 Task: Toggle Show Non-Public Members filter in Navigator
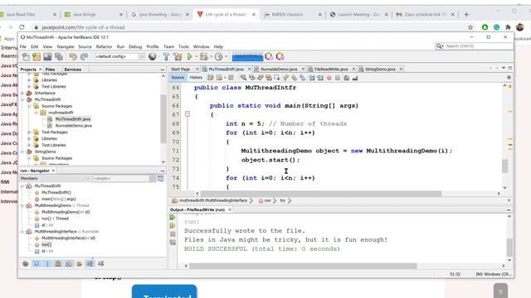(x=58, y=263)
